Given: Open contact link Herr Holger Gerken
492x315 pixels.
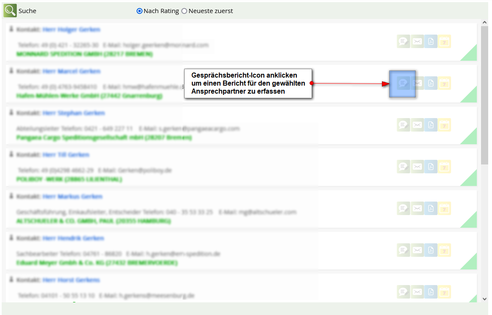Looking at the screenshot, I should point(71,30).
